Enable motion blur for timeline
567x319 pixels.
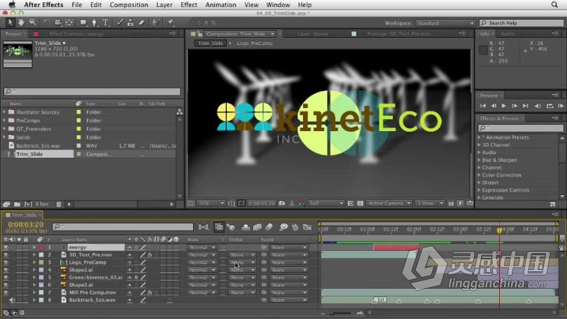[x=269, y=227]
